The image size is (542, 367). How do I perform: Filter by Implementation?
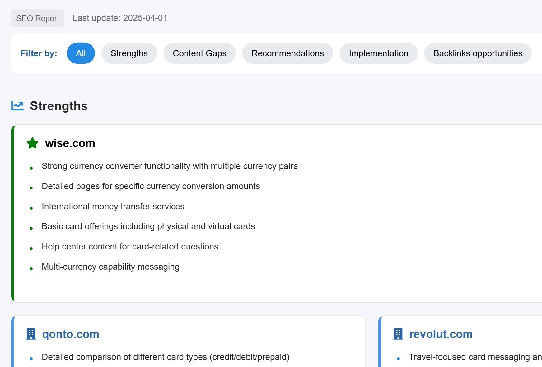pos(378,53)
